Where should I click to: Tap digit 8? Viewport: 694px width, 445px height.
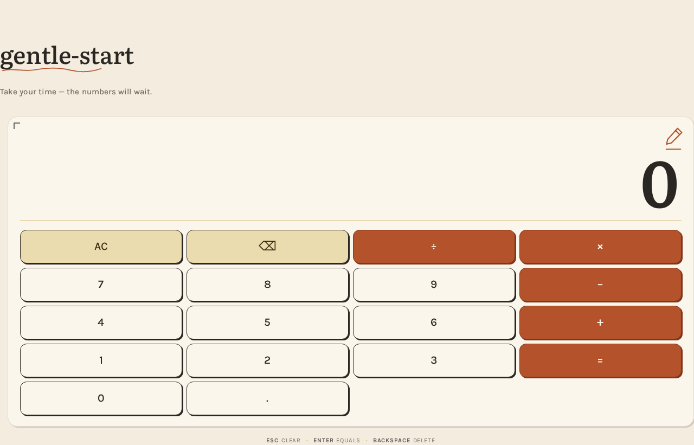pos(267,284)
